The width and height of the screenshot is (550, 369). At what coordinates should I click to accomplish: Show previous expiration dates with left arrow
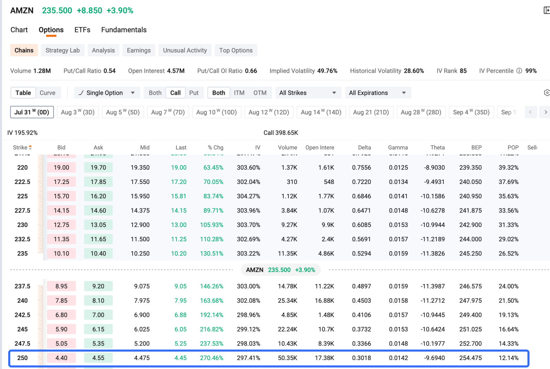(x=530, y=112)
